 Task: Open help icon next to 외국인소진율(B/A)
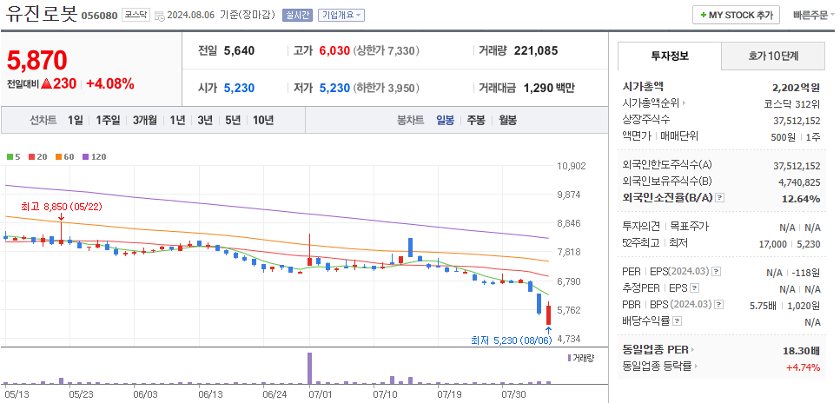pos(720,198)
